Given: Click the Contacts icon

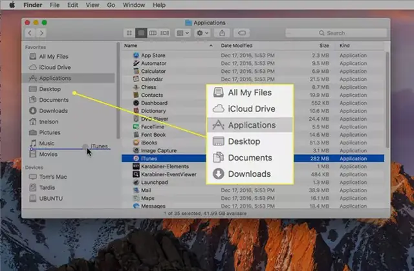Looking at the screenshot, I should (x=136, y=95).
